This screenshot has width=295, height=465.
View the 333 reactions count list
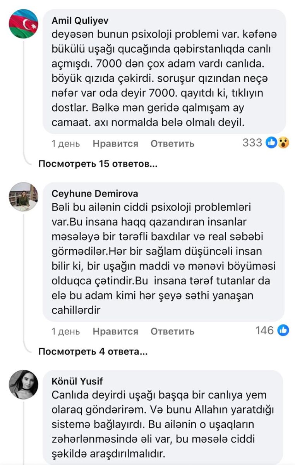(252, 143)
